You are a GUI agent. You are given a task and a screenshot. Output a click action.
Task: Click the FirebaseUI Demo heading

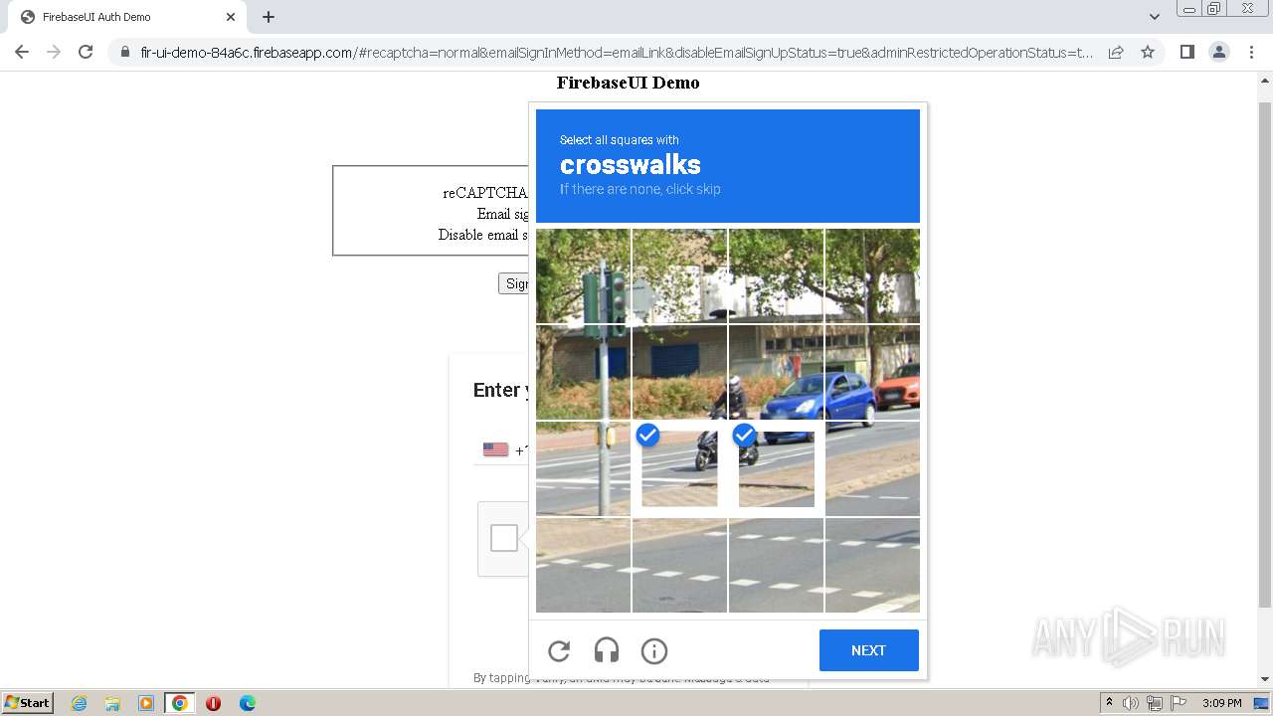(x=628, y=83)
